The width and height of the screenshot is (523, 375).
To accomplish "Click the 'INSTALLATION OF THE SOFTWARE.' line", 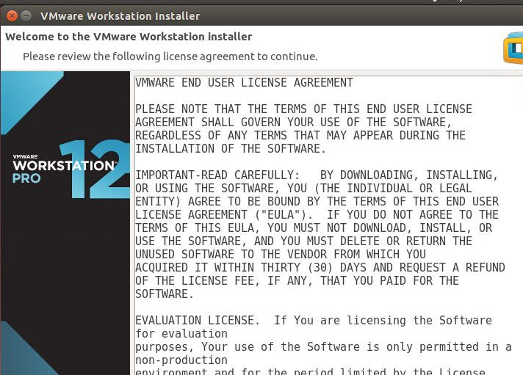I will tap(231, 149).
